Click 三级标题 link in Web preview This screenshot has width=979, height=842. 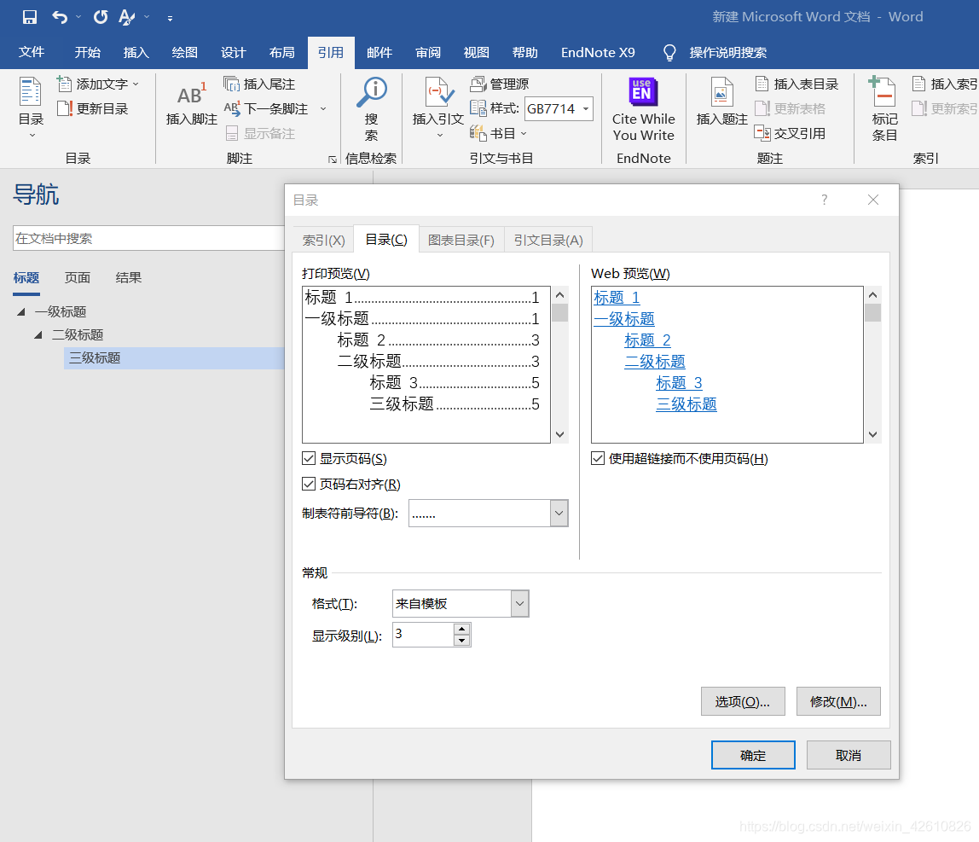(686, 404)
